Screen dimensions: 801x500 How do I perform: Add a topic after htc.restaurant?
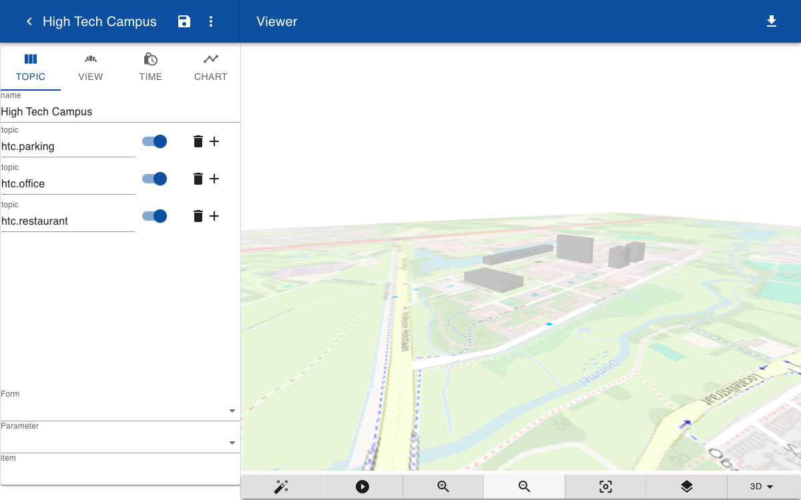tap(214, 216)
